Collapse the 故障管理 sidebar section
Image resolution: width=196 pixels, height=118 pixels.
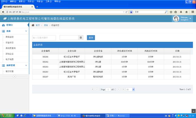point(26,65)
